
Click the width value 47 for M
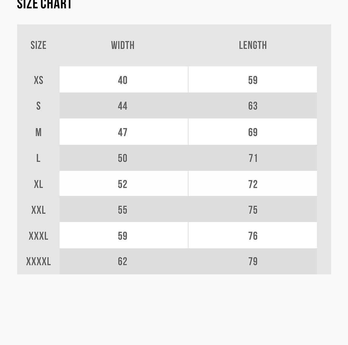point(123,132)
